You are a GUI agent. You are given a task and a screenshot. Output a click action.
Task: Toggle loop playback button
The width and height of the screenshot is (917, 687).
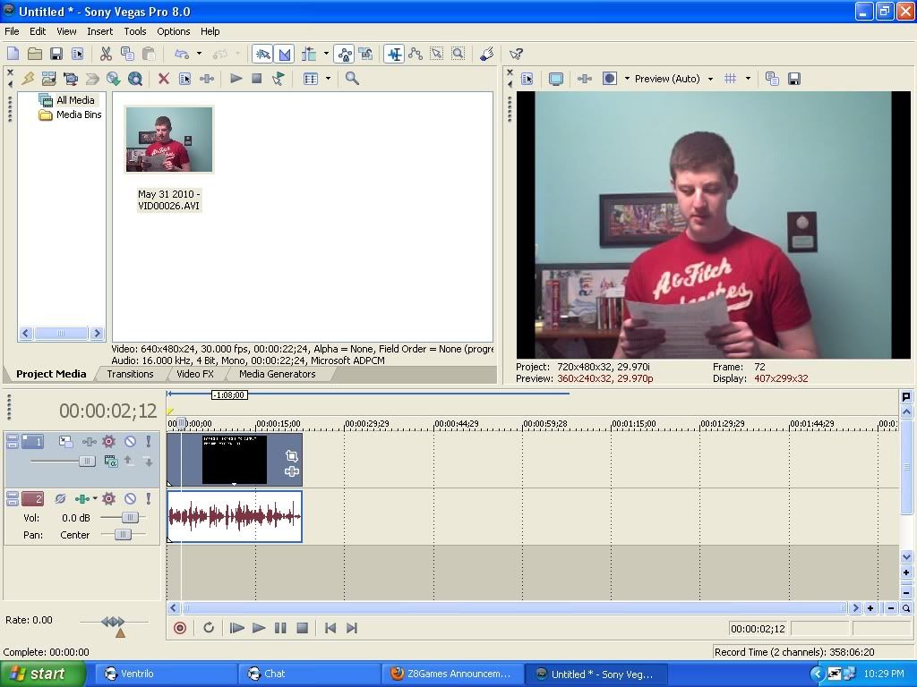[x=209, y=628]
